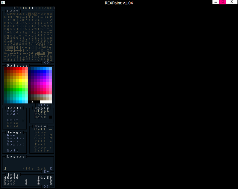Select the Omega glyph
Screen dimensions: 238x189
(35, 56)
